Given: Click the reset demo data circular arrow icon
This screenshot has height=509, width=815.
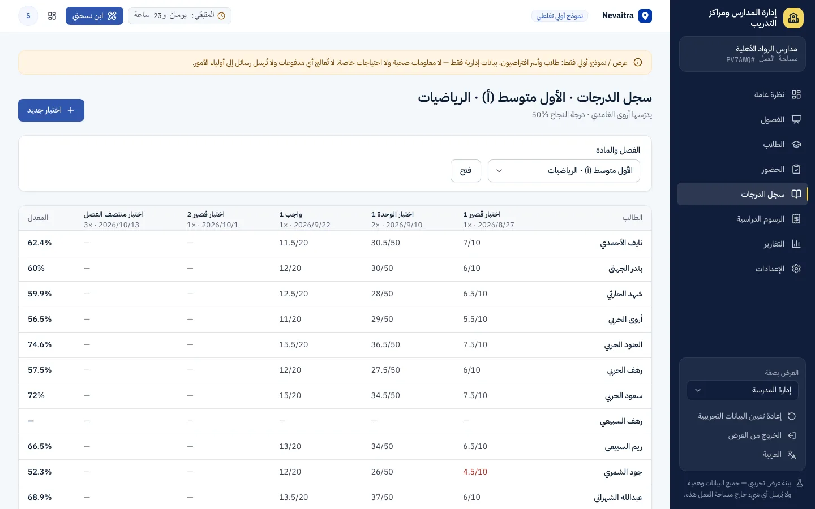Looking at the screenshot, I should point(792,416).
